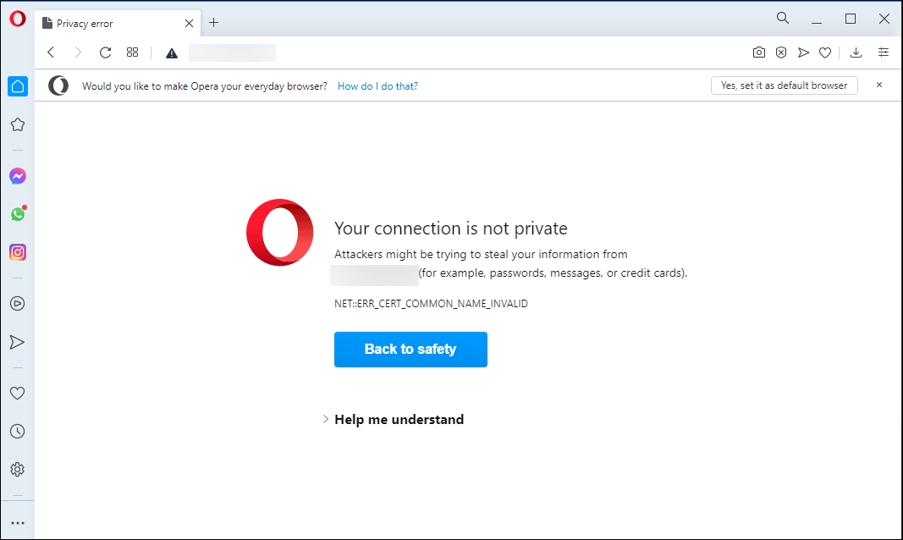Click the 'How do I do that?' link
This screenshot has height=540, width=903.
point(377,85)
